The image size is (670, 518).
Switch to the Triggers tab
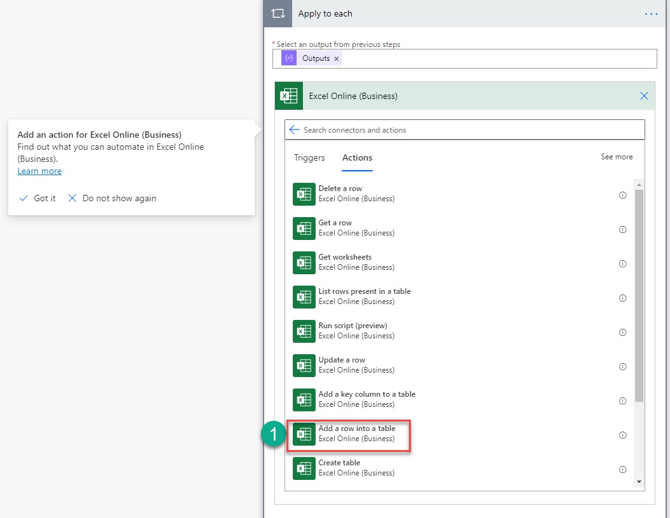[309, 157]
